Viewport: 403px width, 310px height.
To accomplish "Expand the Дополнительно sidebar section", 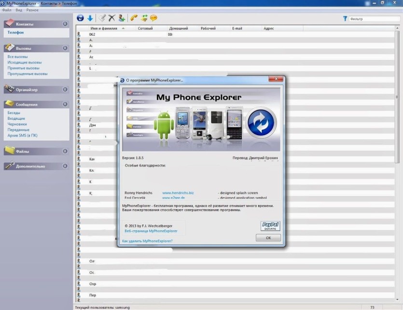I will pos(65,166).
